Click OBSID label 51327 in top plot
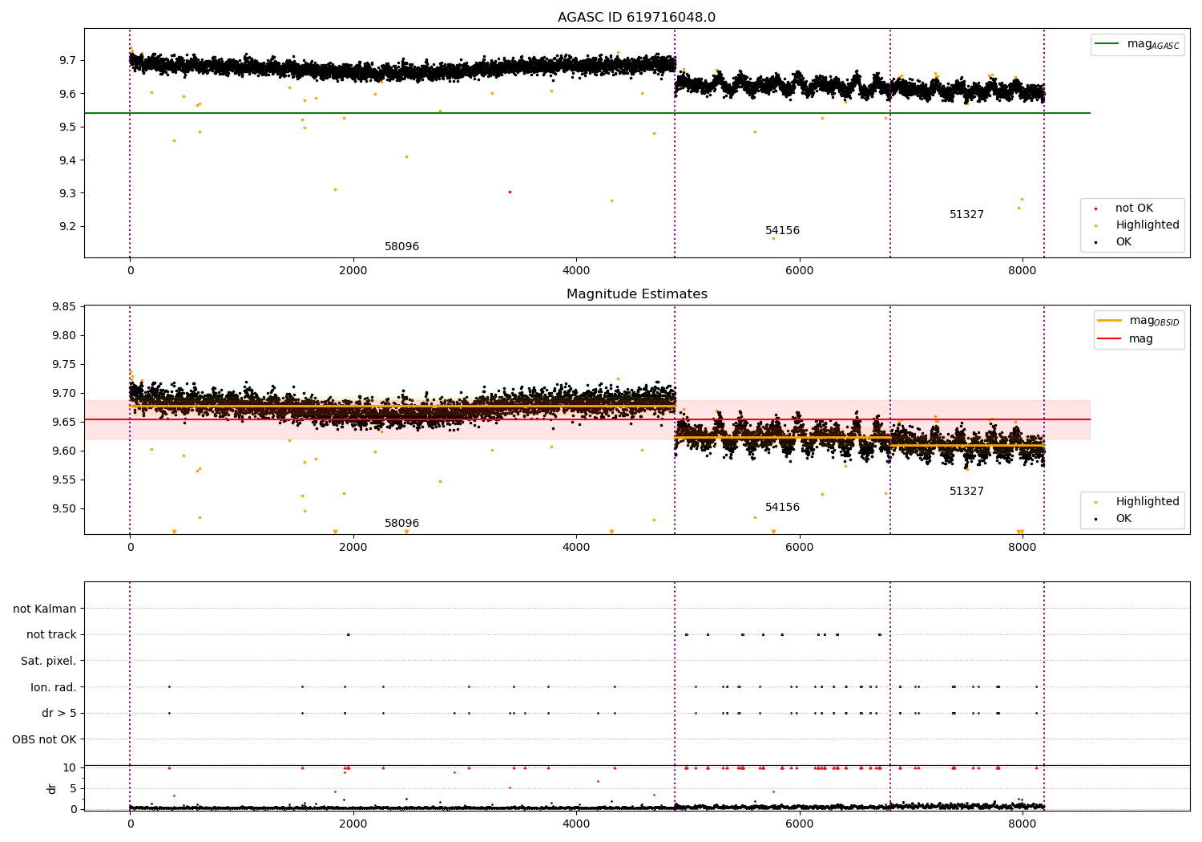The width and height of the screenshot is (1202, 842). pos(966,215)
